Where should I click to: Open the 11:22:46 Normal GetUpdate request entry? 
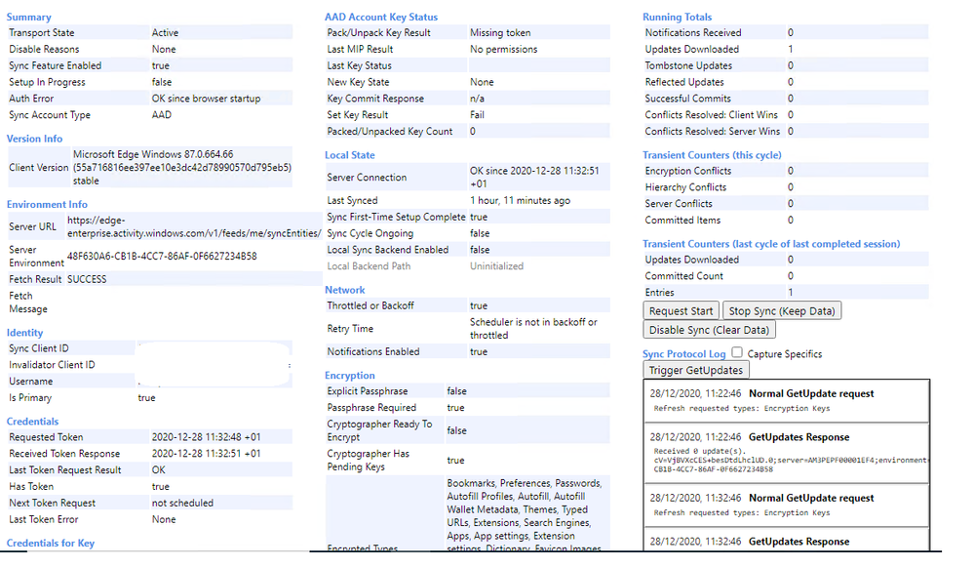[787, 400]
